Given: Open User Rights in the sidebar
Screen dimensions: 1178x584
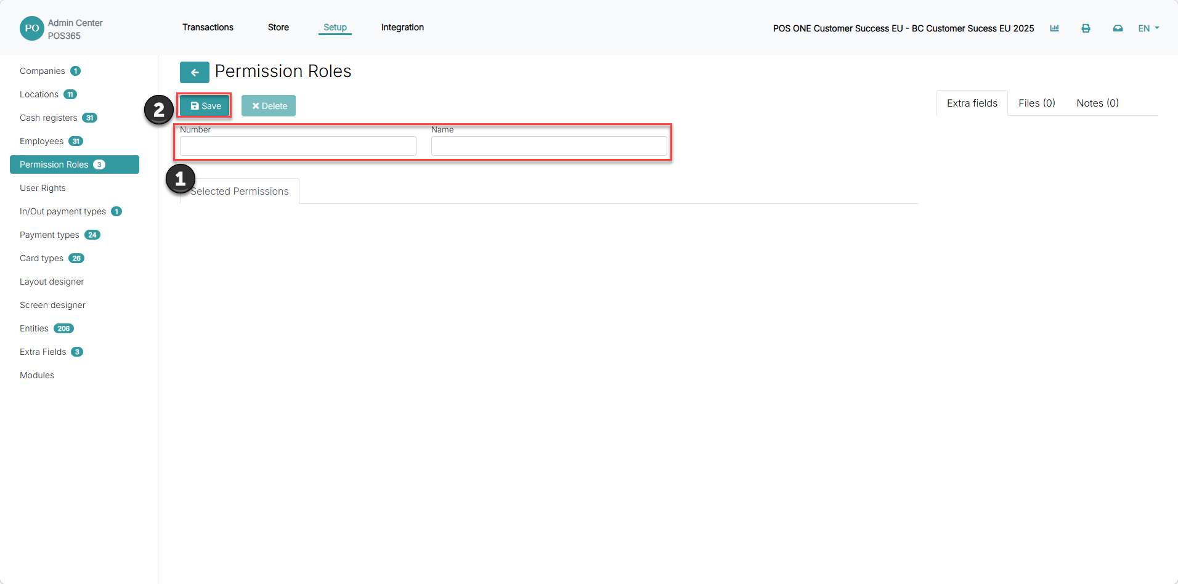Looking at the screenshot, I should (43, 188).
